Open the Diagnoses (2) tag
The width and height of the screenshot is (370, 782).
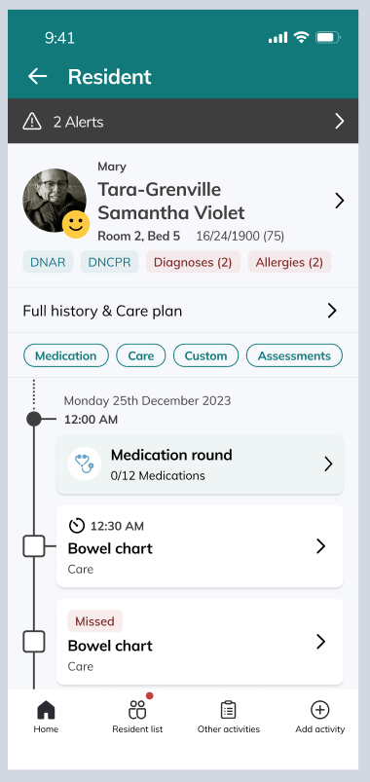(193, 262)
